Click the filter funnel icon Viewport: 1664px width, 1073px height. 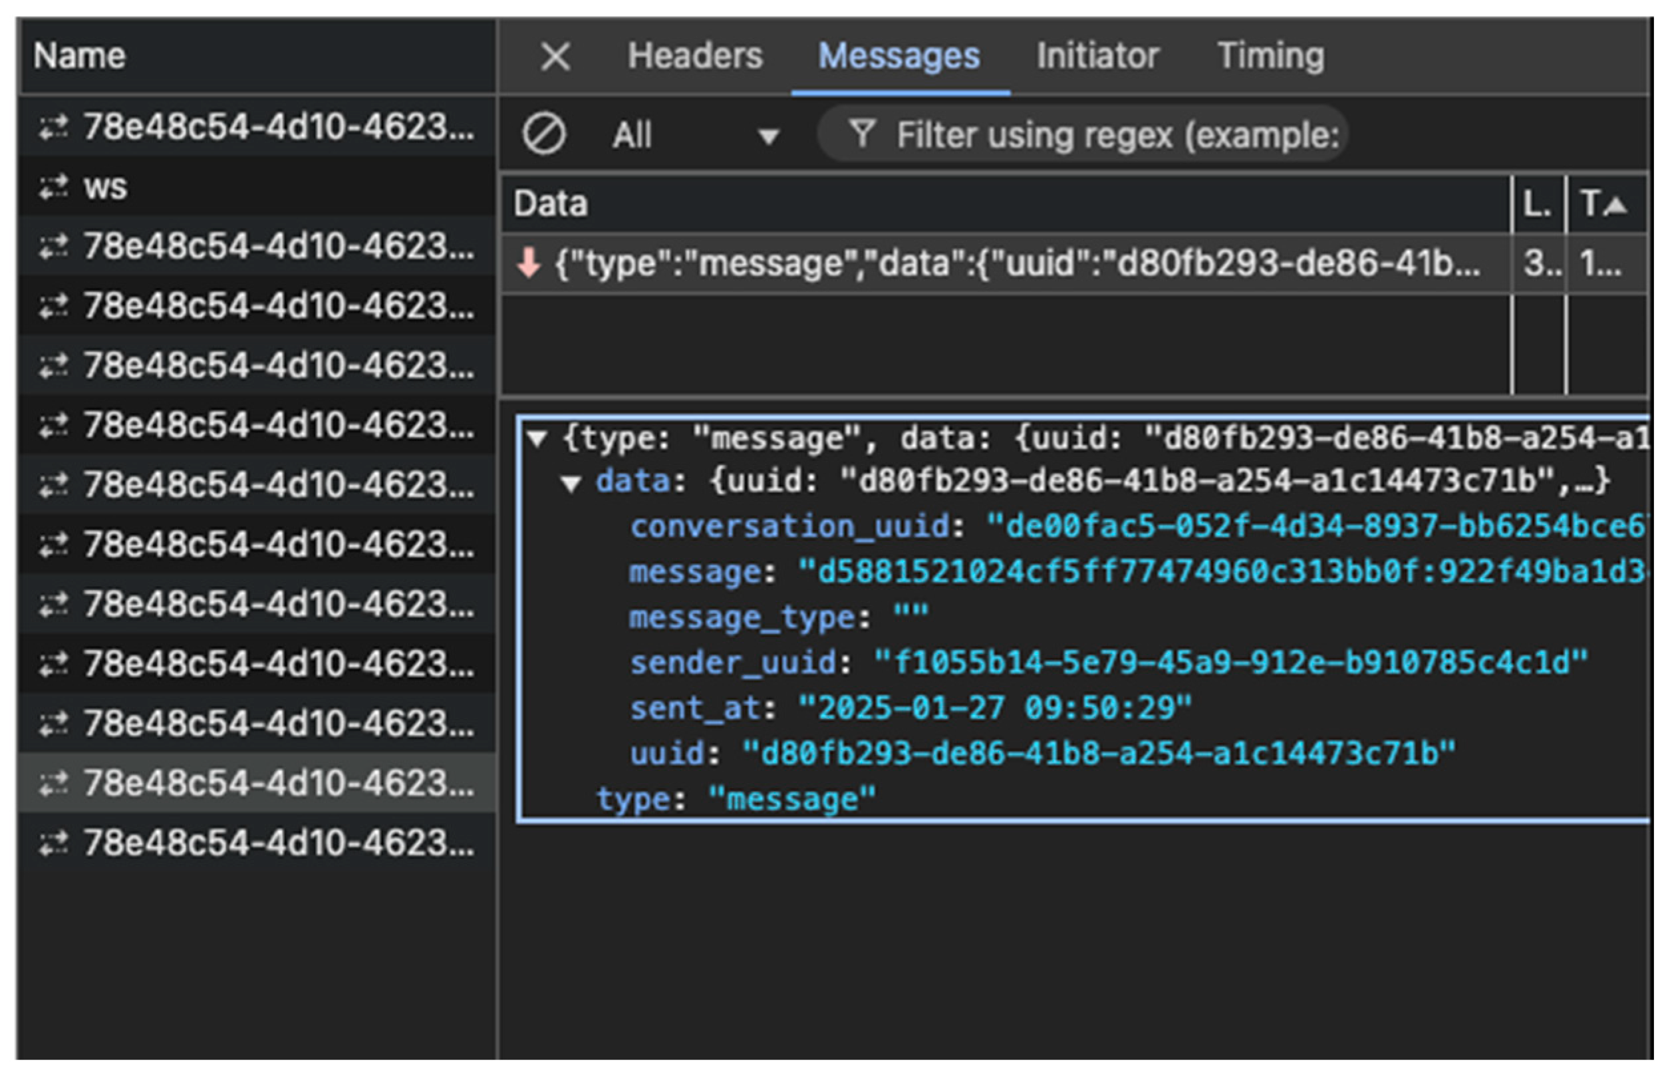(x=862, y=134)
